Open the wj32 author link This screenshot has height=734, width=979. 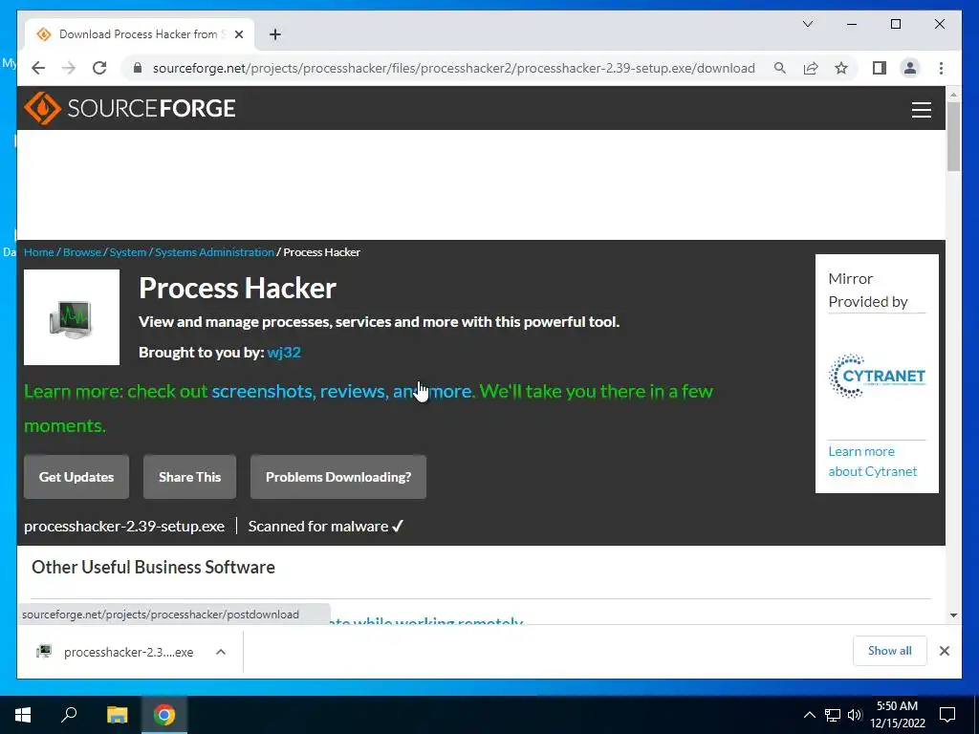pyautogui.click(x=283, y=352)
